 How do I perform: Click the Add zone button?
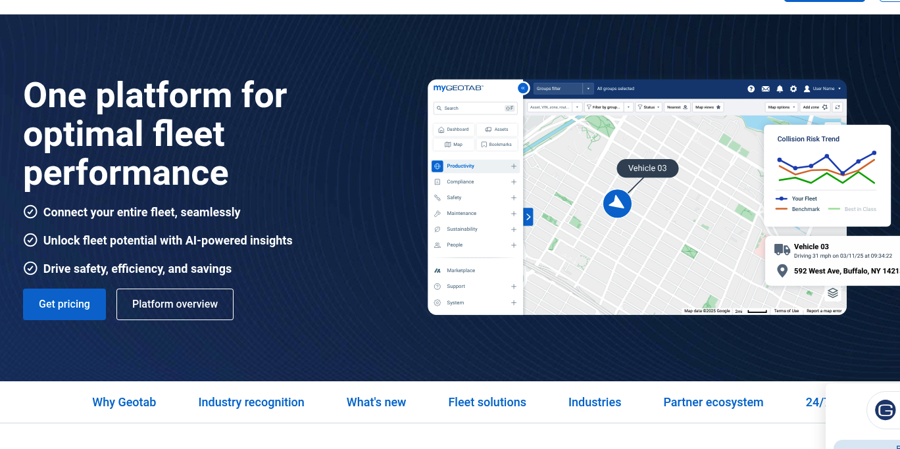[815, 107]
